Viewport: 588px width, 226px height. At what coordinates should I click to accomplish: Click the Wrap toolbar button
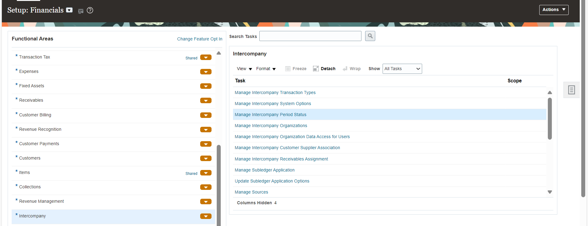pyautogui.click(x=352, y=69)
